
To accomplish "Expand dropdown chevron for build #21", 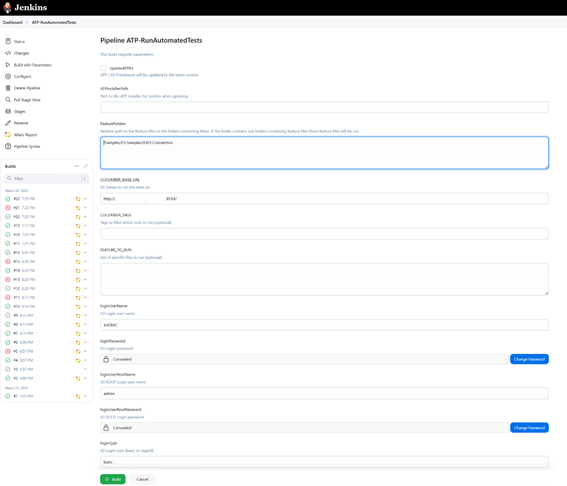I will point(86,208).
